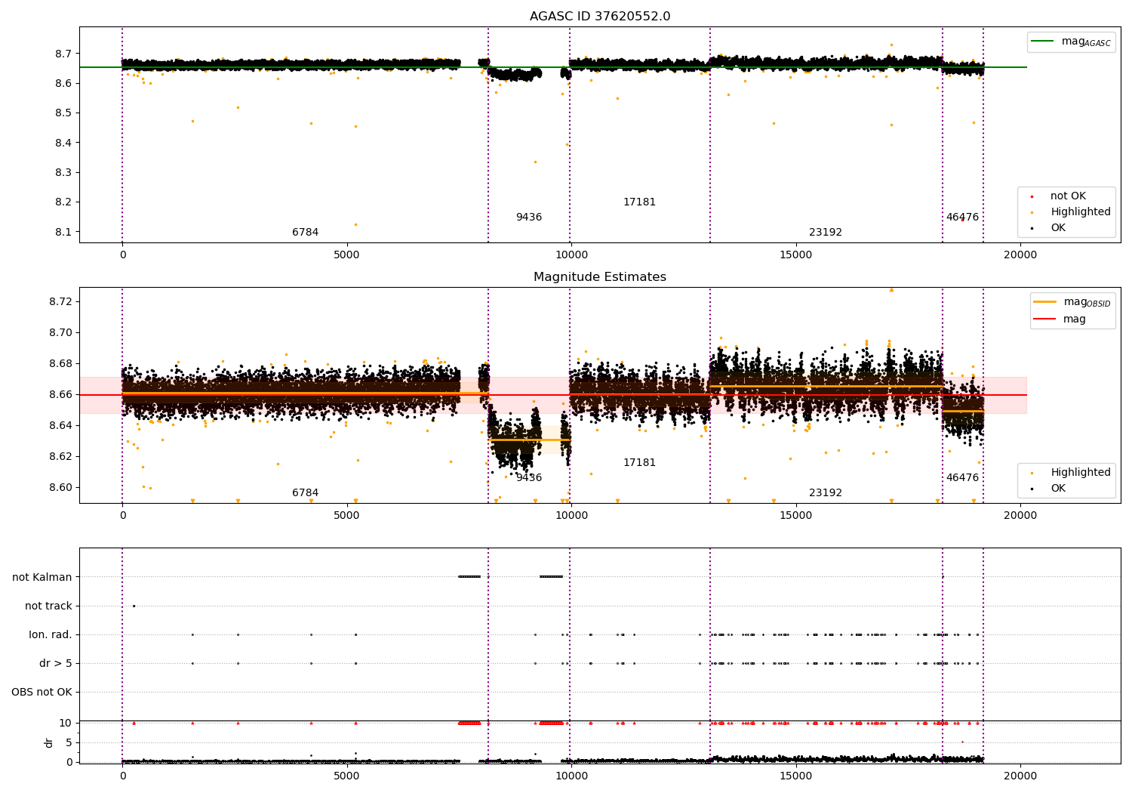Select the 8.70 y-axis tick label
This screenshot has width=1132, height=793.
(x=60, y=333)
